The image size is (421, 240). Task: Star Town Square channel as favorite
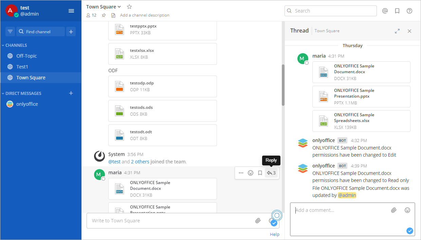(129, 7)
